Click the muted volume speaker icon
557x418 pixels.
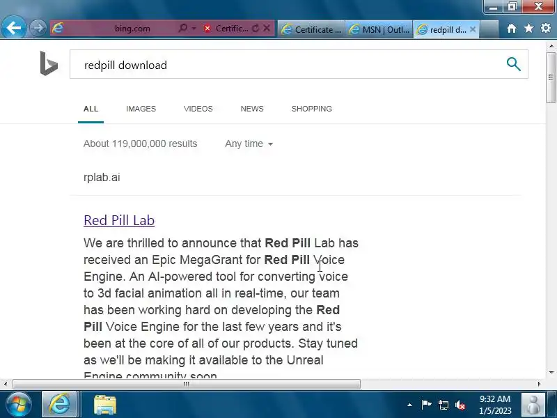[460, 405]
